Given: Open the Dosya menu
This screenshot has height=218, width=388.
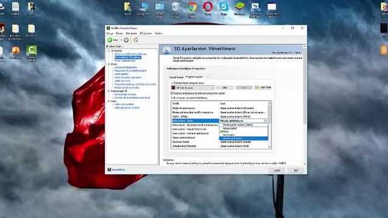Looking at the screenshot, I should (110, 33).
